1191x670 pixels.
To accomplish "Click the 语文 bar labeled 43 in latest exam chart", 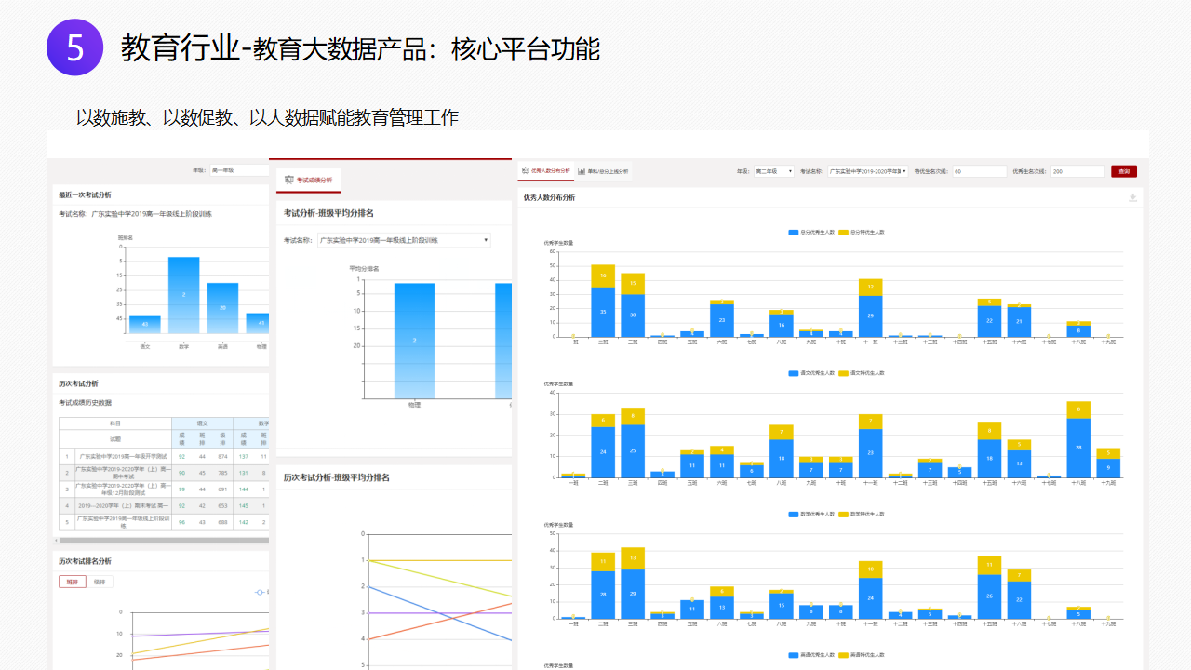I will click(x=145, y=325).
